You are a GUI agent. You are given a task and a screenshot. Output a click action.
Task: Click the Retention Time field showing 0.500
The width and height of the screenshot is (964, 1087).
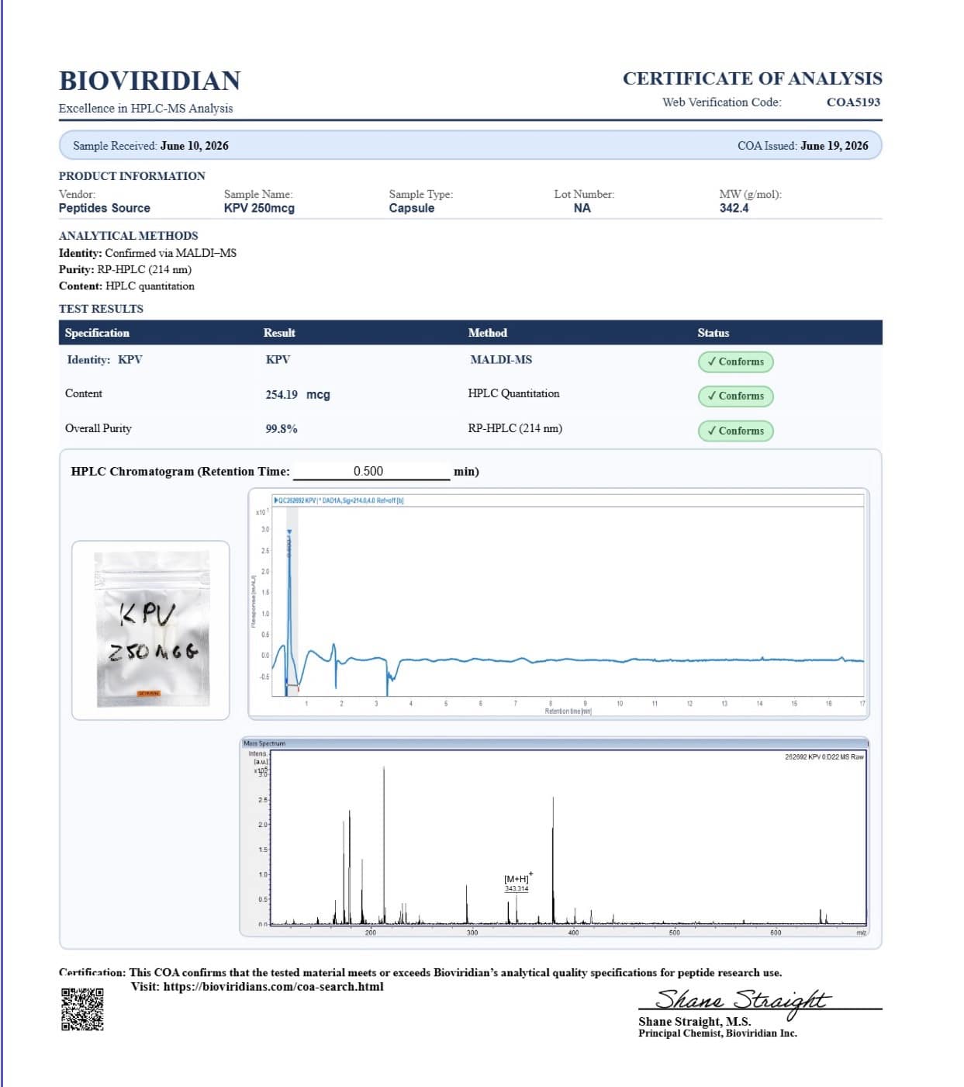371,471
